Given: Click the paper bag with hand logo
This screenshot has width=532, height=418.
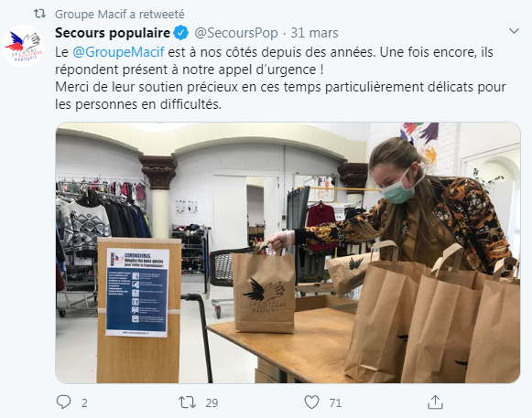Looking at the screenshot, I should [264, 290].
